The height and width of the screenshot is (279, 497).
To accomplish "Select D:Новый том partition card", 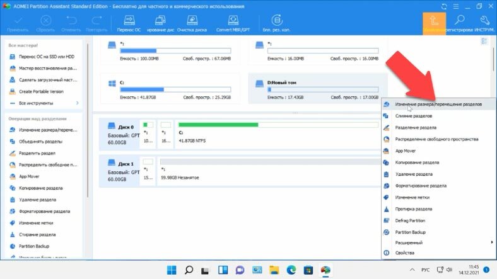I will [x=318, y=89].
